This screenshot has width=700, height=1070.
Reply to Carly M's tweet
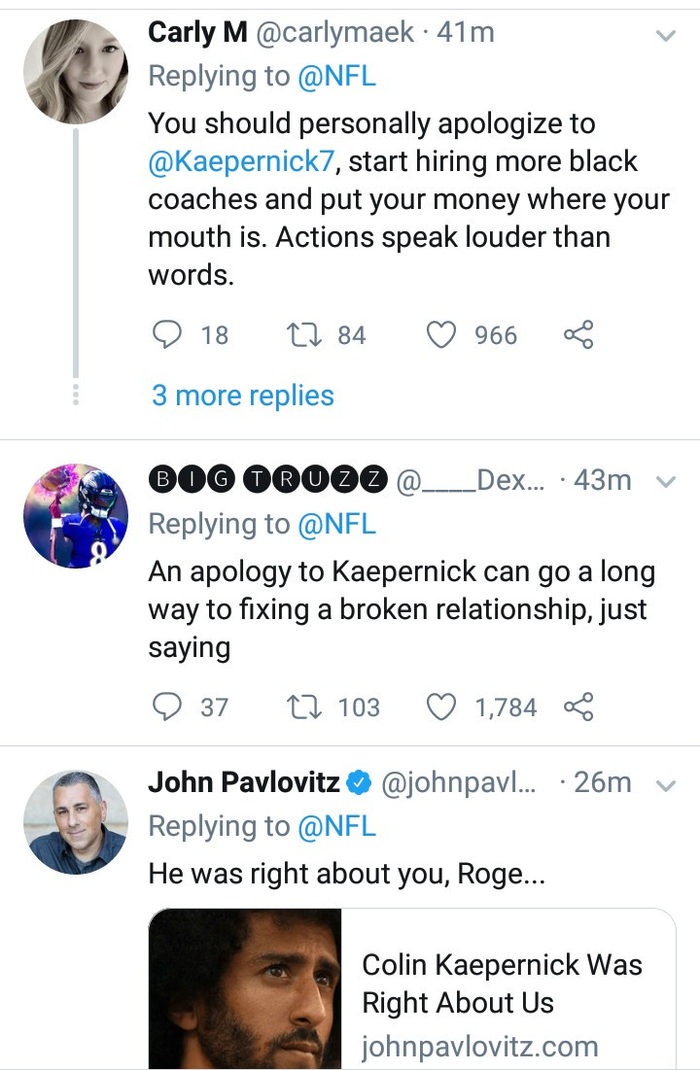tap(166, 334)
